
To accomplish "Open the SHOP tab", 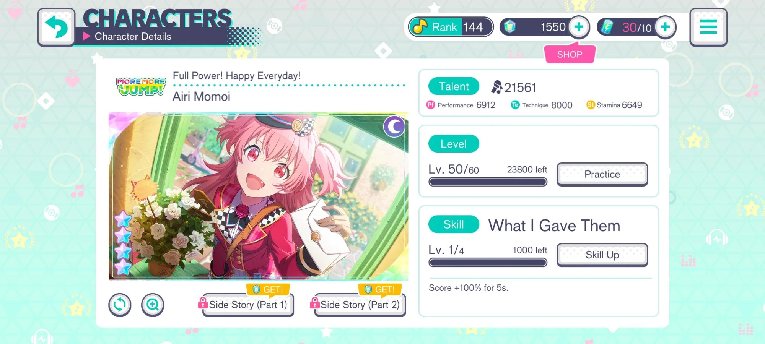I will tap(570, 54).
